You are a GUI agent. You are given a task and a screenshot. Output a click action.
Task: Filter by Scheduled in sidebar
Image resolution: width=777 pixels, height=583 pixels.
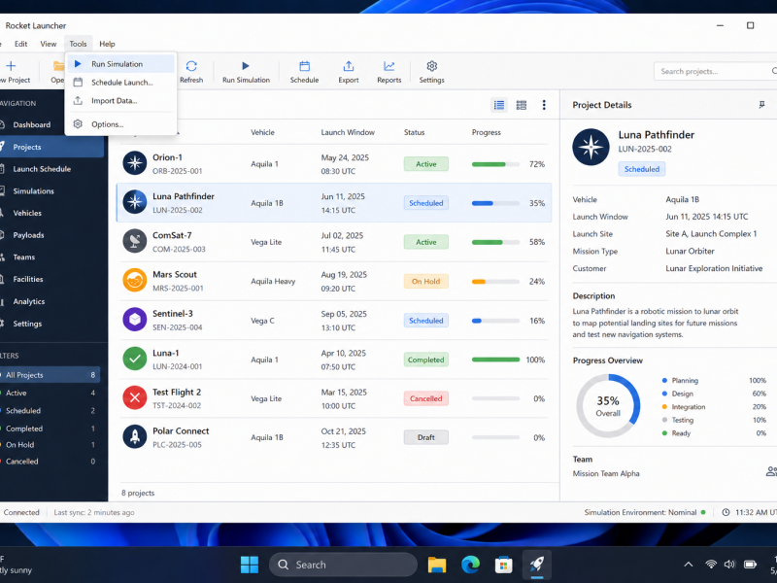pyautogui.click(x=50, y=410)
